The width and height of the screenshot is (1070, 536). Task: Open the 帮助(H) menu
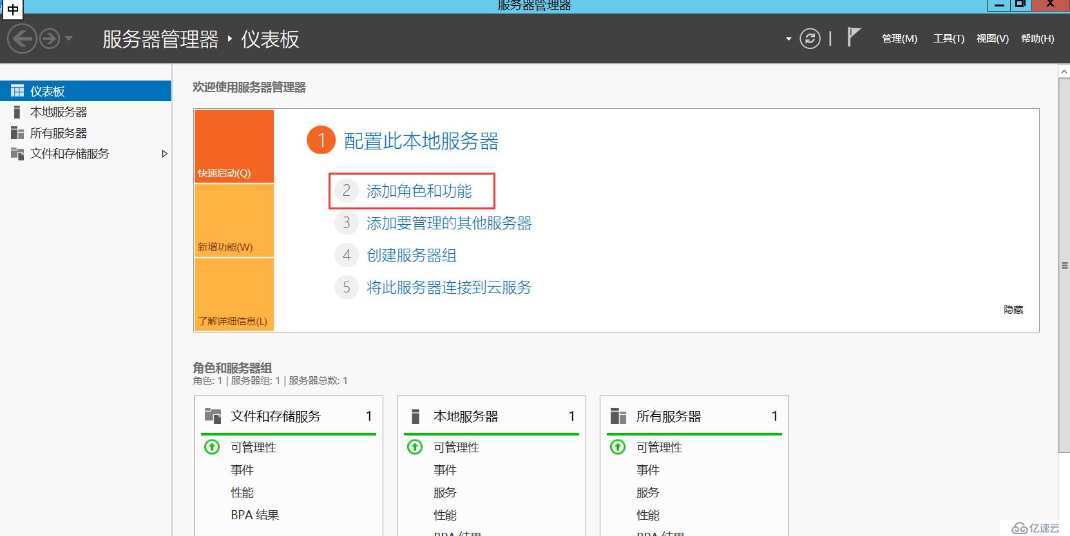[x=1038, y=39]
